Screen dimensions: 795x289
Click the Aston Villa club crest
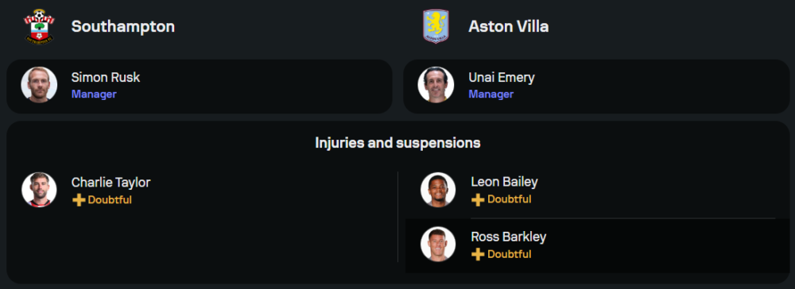click(436, 26)
